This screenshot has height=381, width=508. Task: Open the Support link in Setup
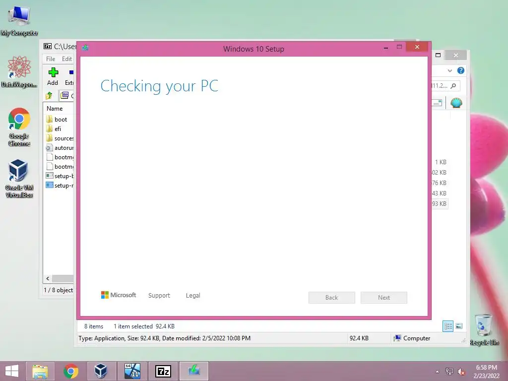(x=159, y=296)
